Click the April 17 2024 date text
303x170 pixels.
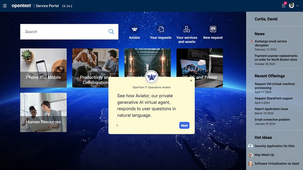point(263,92)
